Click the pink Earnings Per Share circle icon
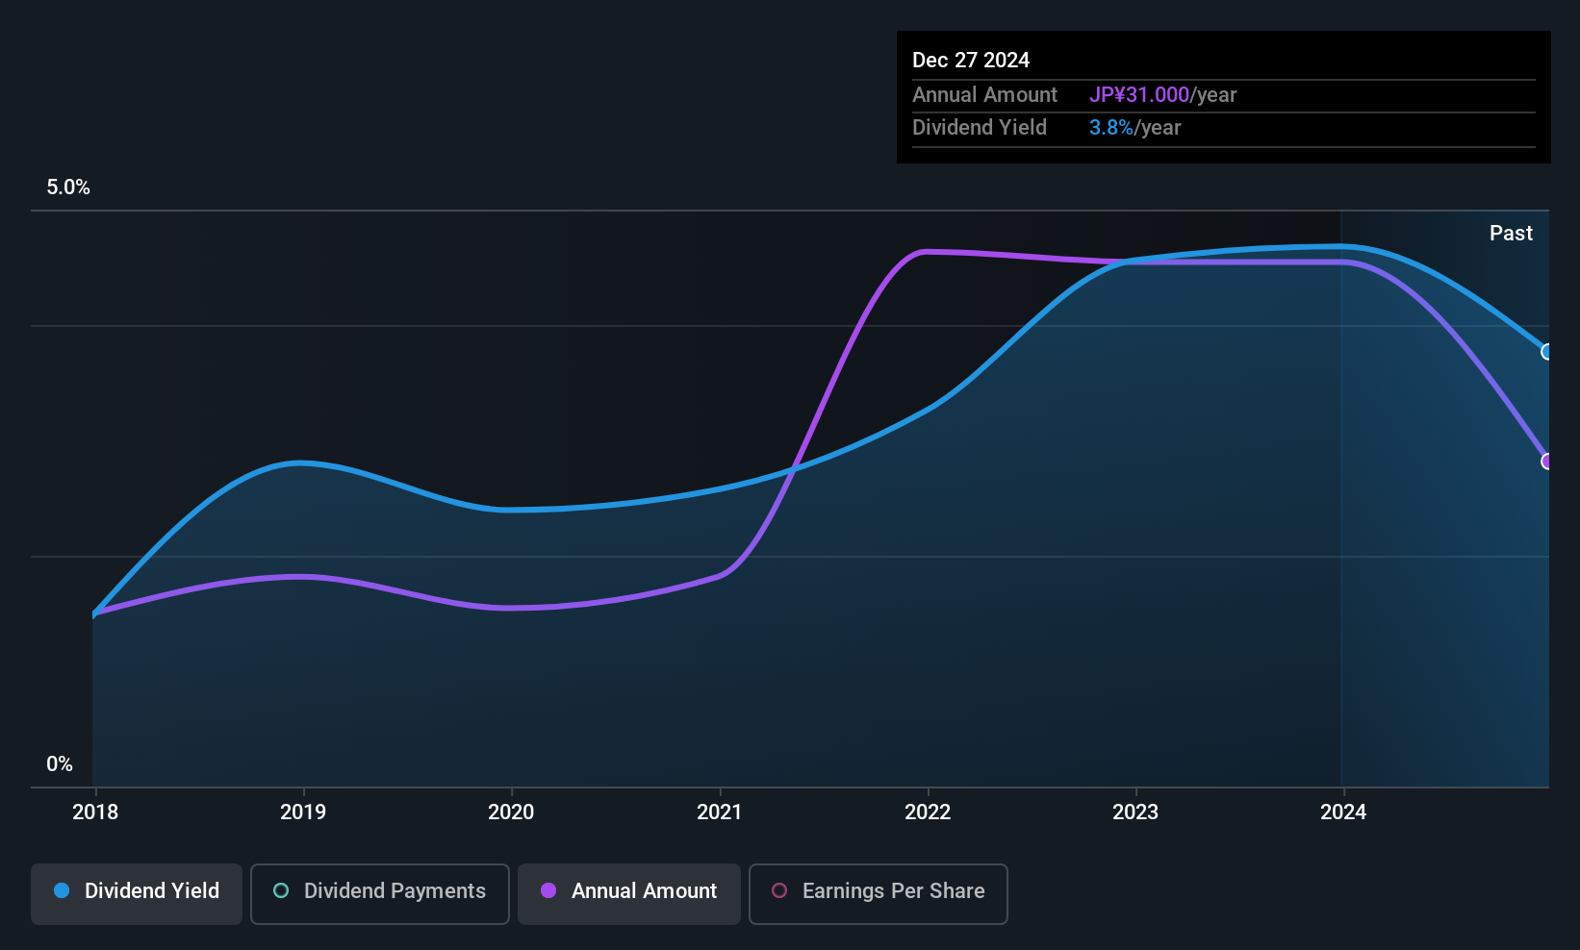Viewport: 1580px width, 950px height. [x=779, y=890]
